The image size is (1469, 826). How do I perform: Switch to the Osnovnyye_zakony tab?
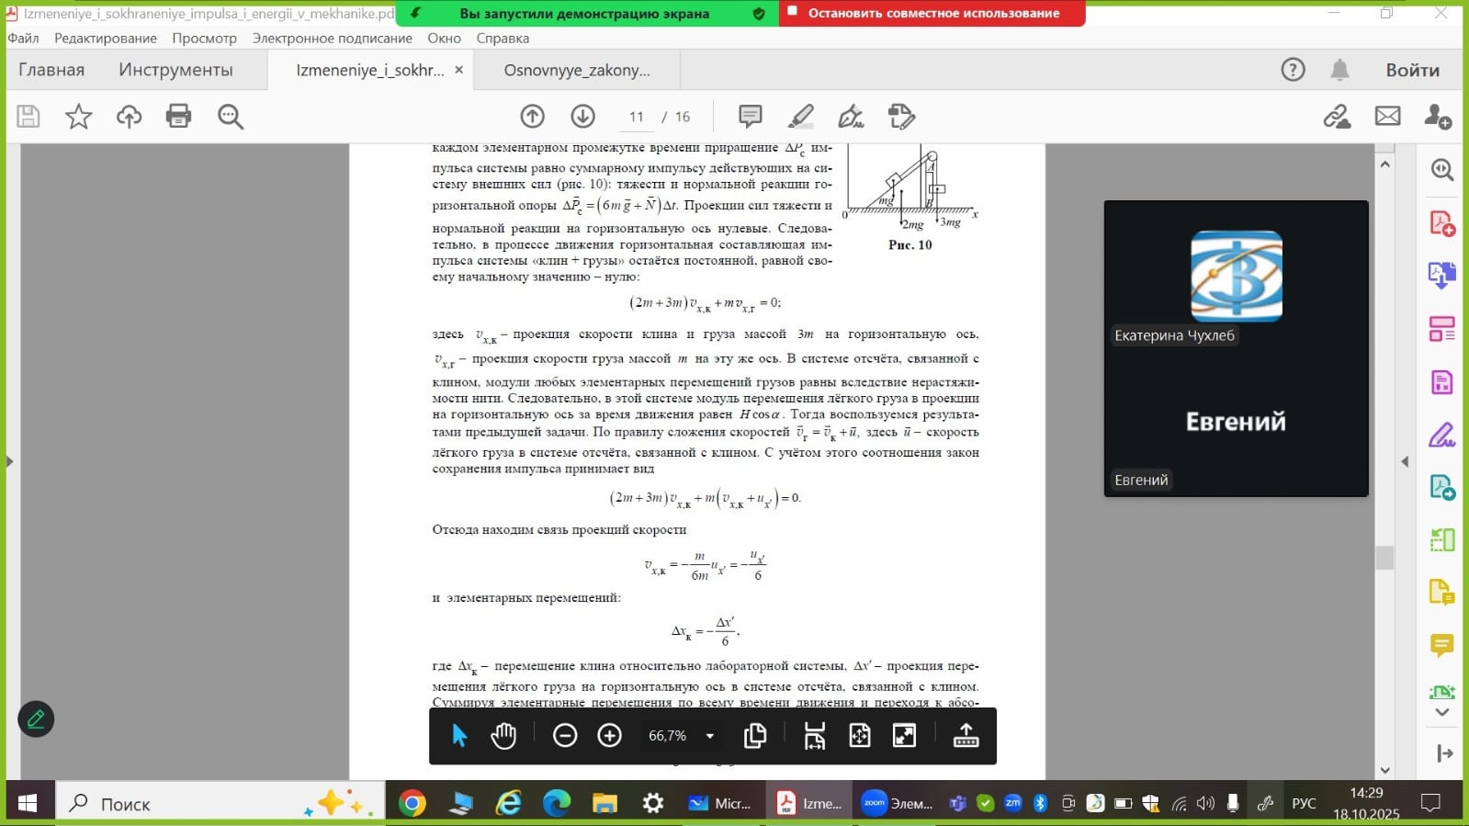tap(576, 71)
